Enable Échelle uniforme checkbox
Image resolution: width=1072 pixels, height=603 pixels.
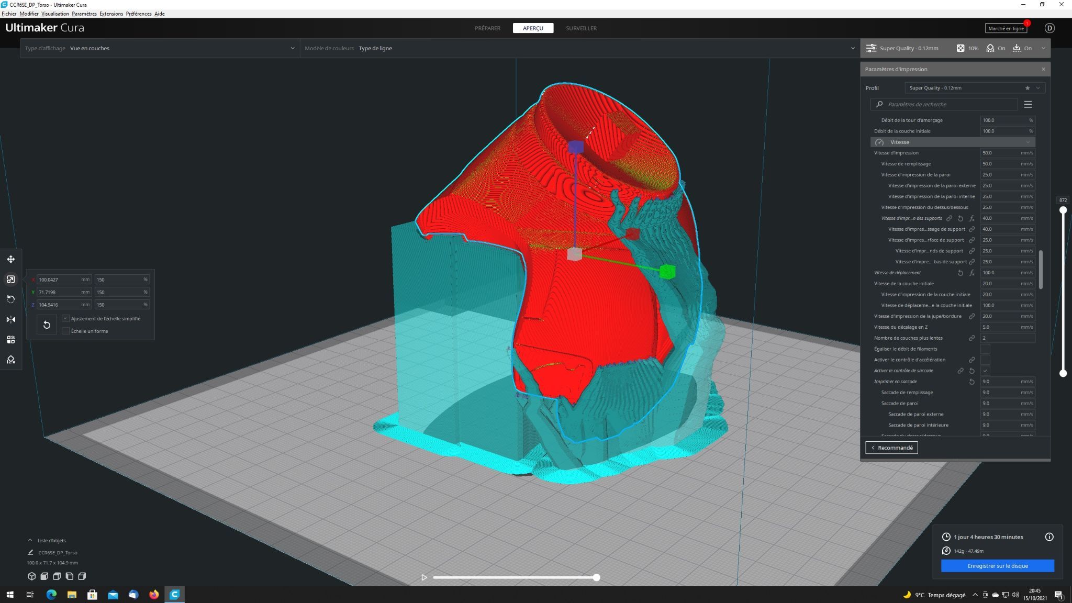pos(65,331)
